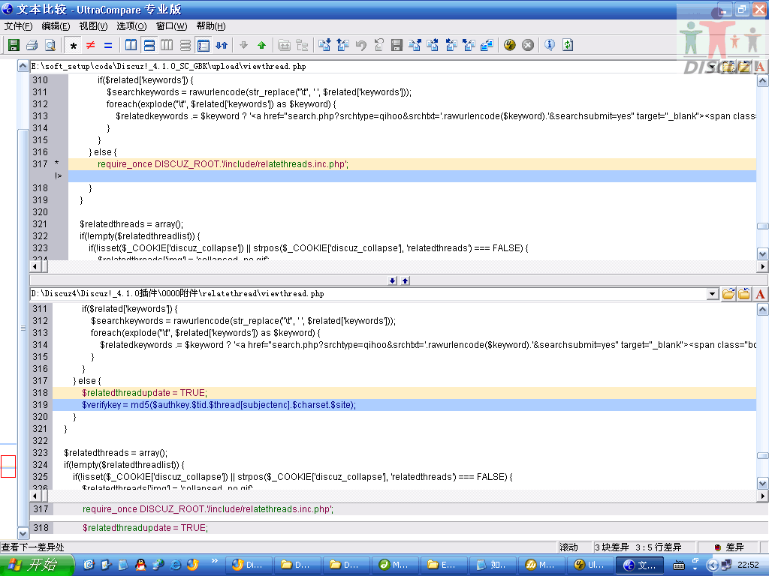
Task: Click blue down arrow on pane splitter
Action: [x=392, y=280]
